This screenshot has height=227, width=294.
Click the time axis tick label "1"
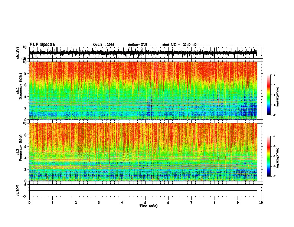coord(52,203)
